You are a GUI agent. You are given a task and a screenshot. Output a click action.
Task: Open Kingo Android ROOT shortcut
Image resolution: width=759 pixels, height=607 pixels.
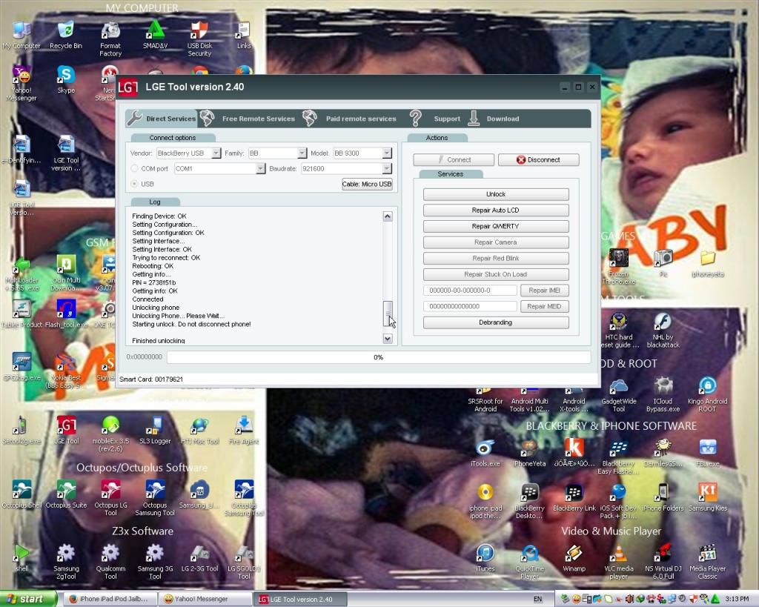pyautogui.click(x=708, y=394)
